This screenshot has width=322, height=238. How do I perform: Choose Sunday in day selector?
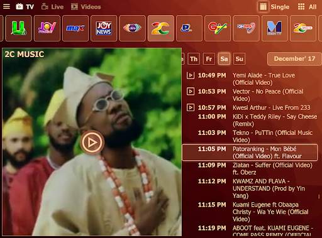[239, 59]
